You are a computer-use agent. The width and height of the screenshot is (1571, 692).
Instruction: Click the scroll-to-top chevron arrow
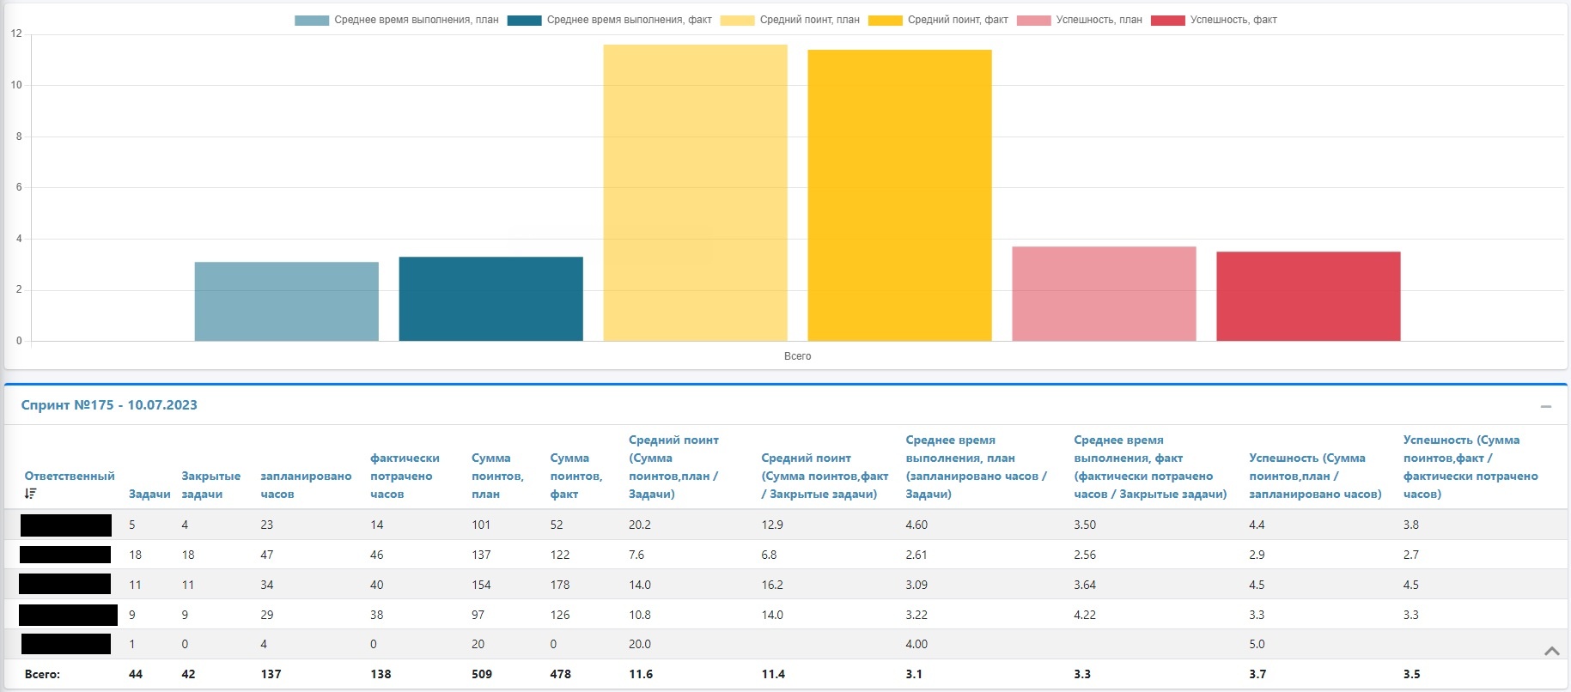(1551, 652)
